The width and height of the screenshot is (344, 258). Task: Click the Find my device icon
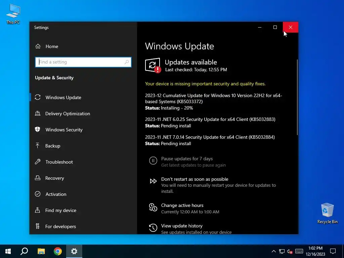pyautogui.click(x=38, y=210)
